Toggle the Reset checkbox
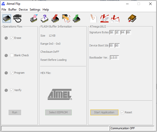The image size is (157, 132). click(122, 113)
